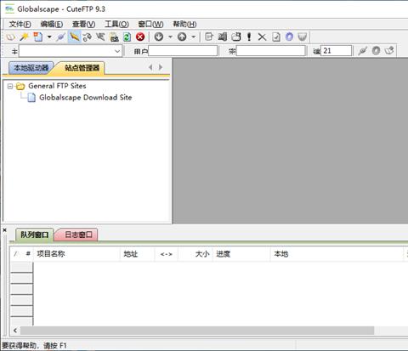The width and height of the screenshot is (408, 351).
Task: Click the red Stop button icon
Action: point(140,37)
